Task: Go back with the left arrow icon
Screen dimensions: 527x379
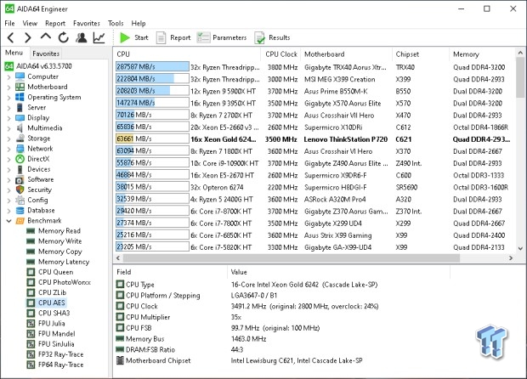Action: (11, 37)
